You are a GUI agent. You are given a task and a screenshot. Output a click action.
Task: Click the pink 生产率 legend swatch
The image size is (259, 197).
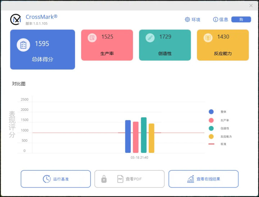click(x=211, y=120)
